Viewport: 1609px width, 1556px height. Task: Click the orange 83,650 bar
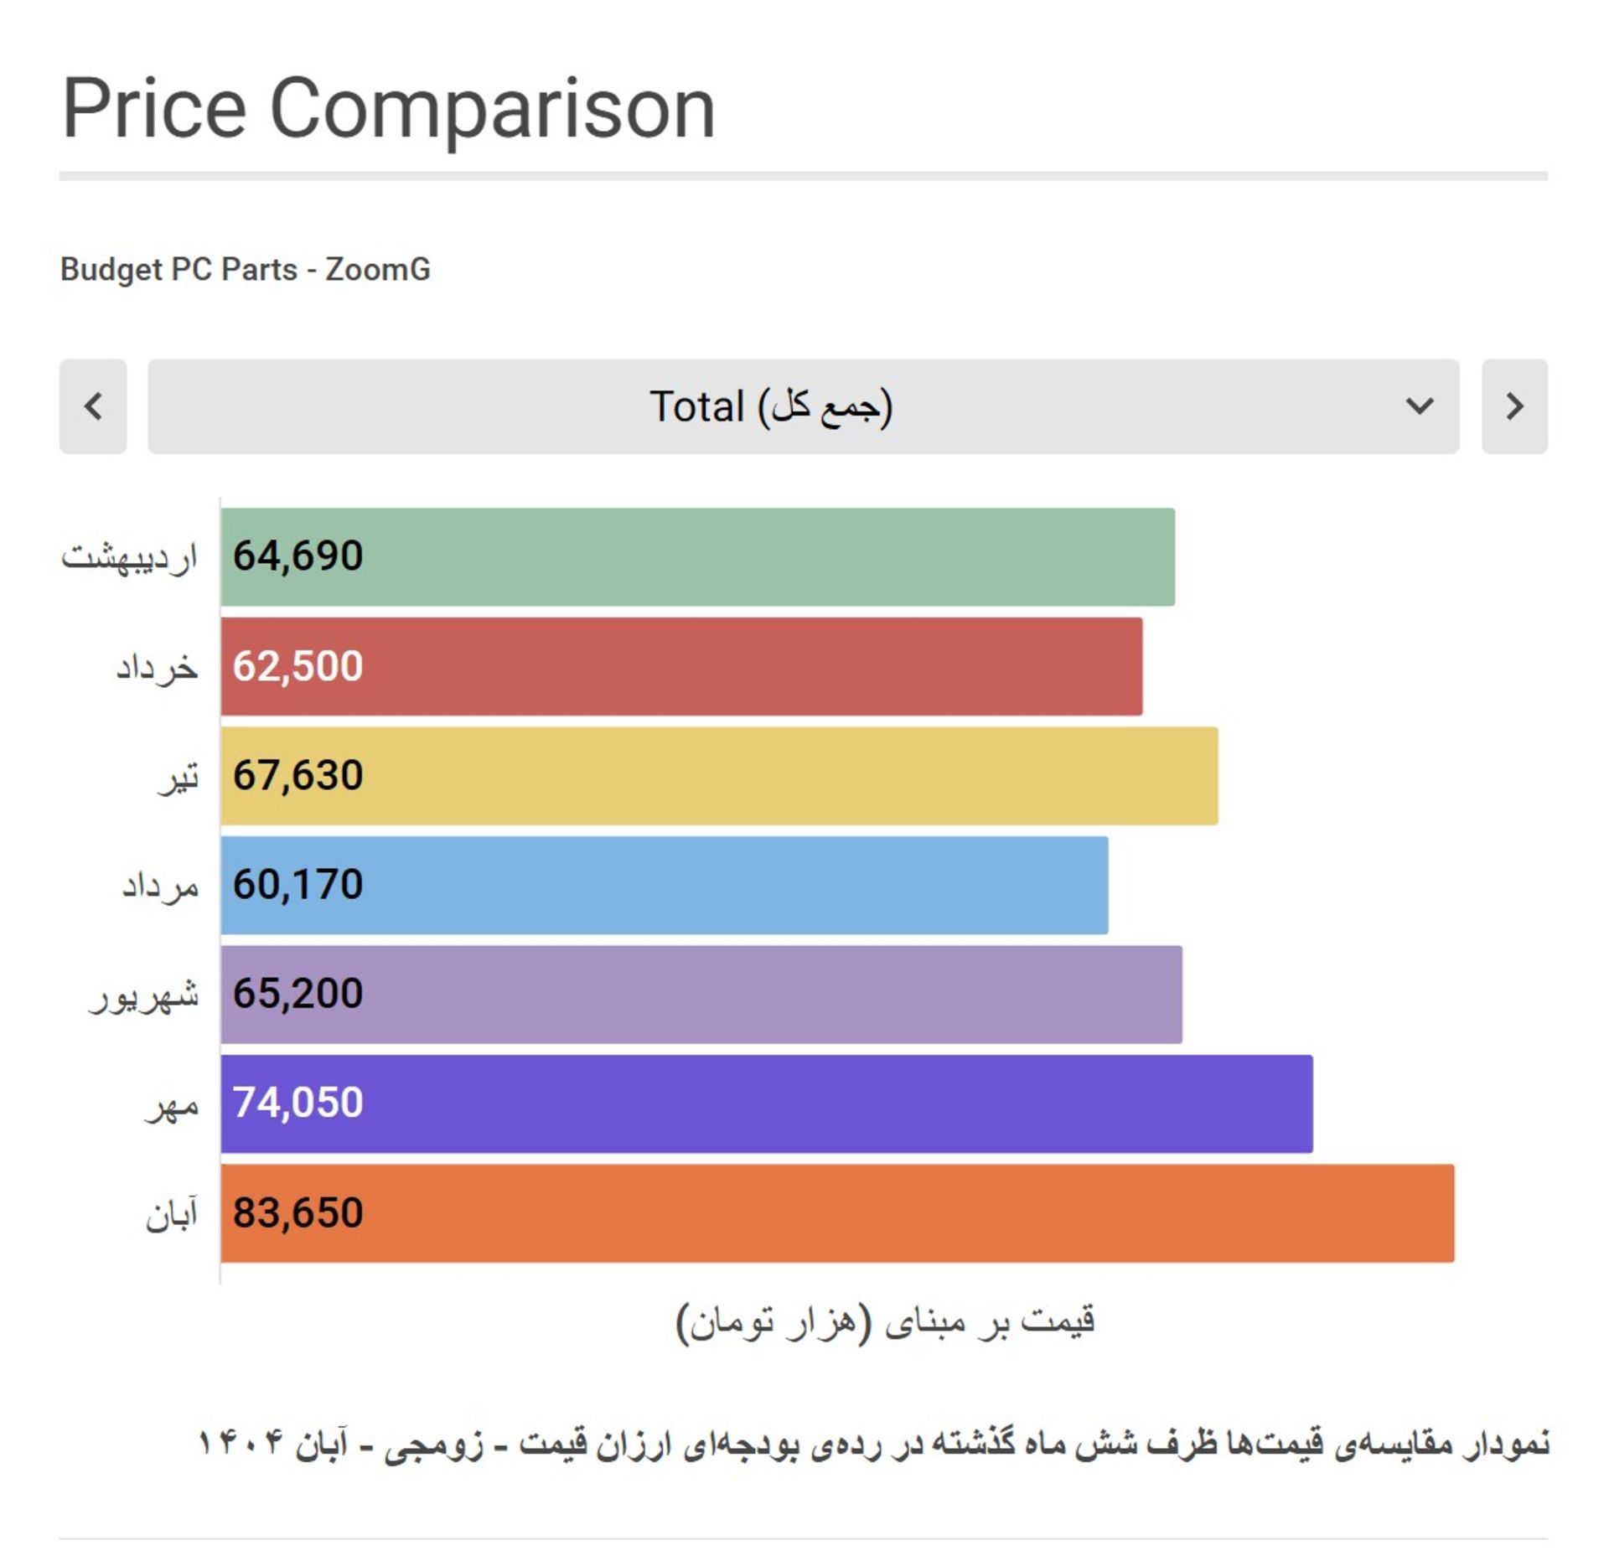tap(837, 1212)
